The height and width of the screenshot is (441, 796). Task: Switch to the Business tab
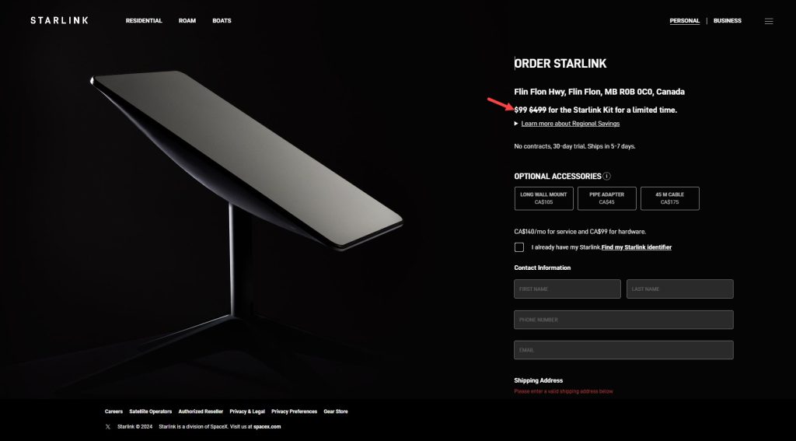pyautogui.click(x=727, y=21)
